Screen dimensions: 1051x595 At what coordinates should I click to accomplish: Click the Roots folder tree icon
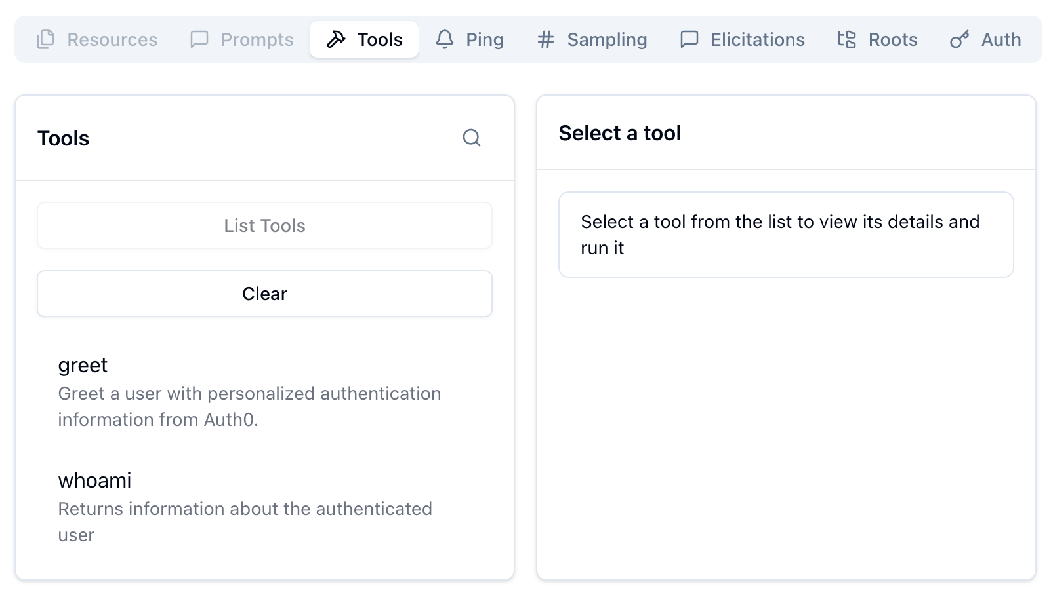click(x=847, y=39)
